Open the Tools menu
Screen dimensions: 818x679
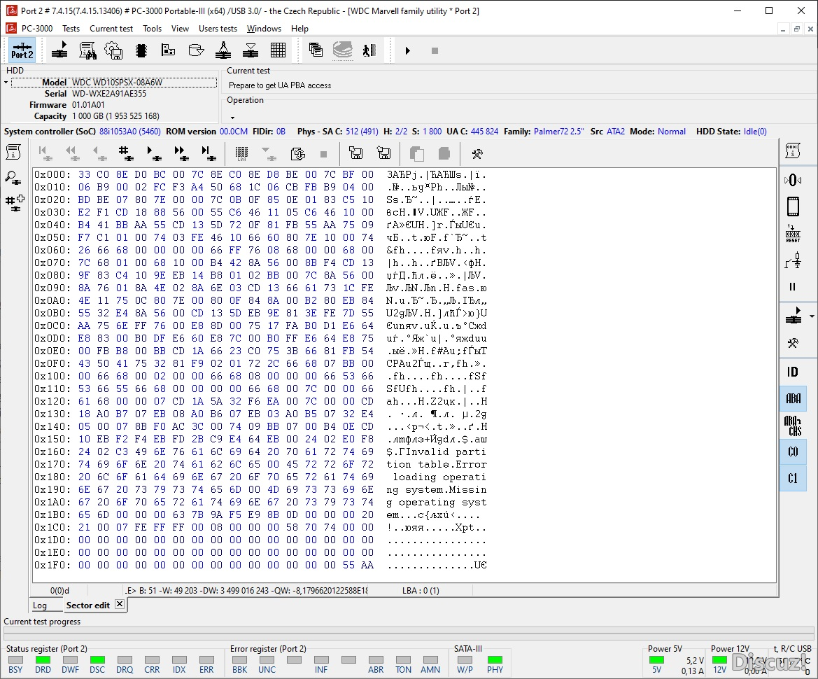coord(153,29)
